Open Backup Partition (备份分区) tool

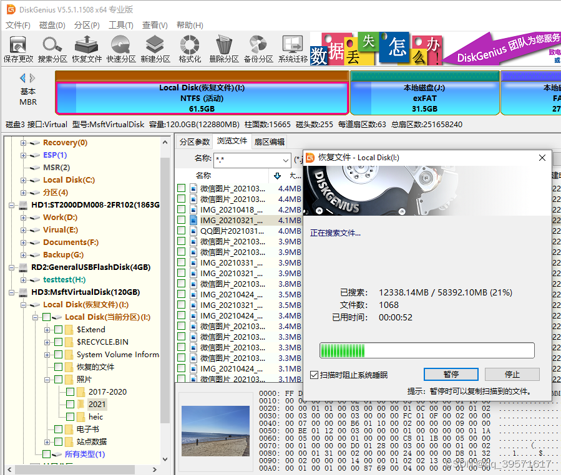click(258, 49)
